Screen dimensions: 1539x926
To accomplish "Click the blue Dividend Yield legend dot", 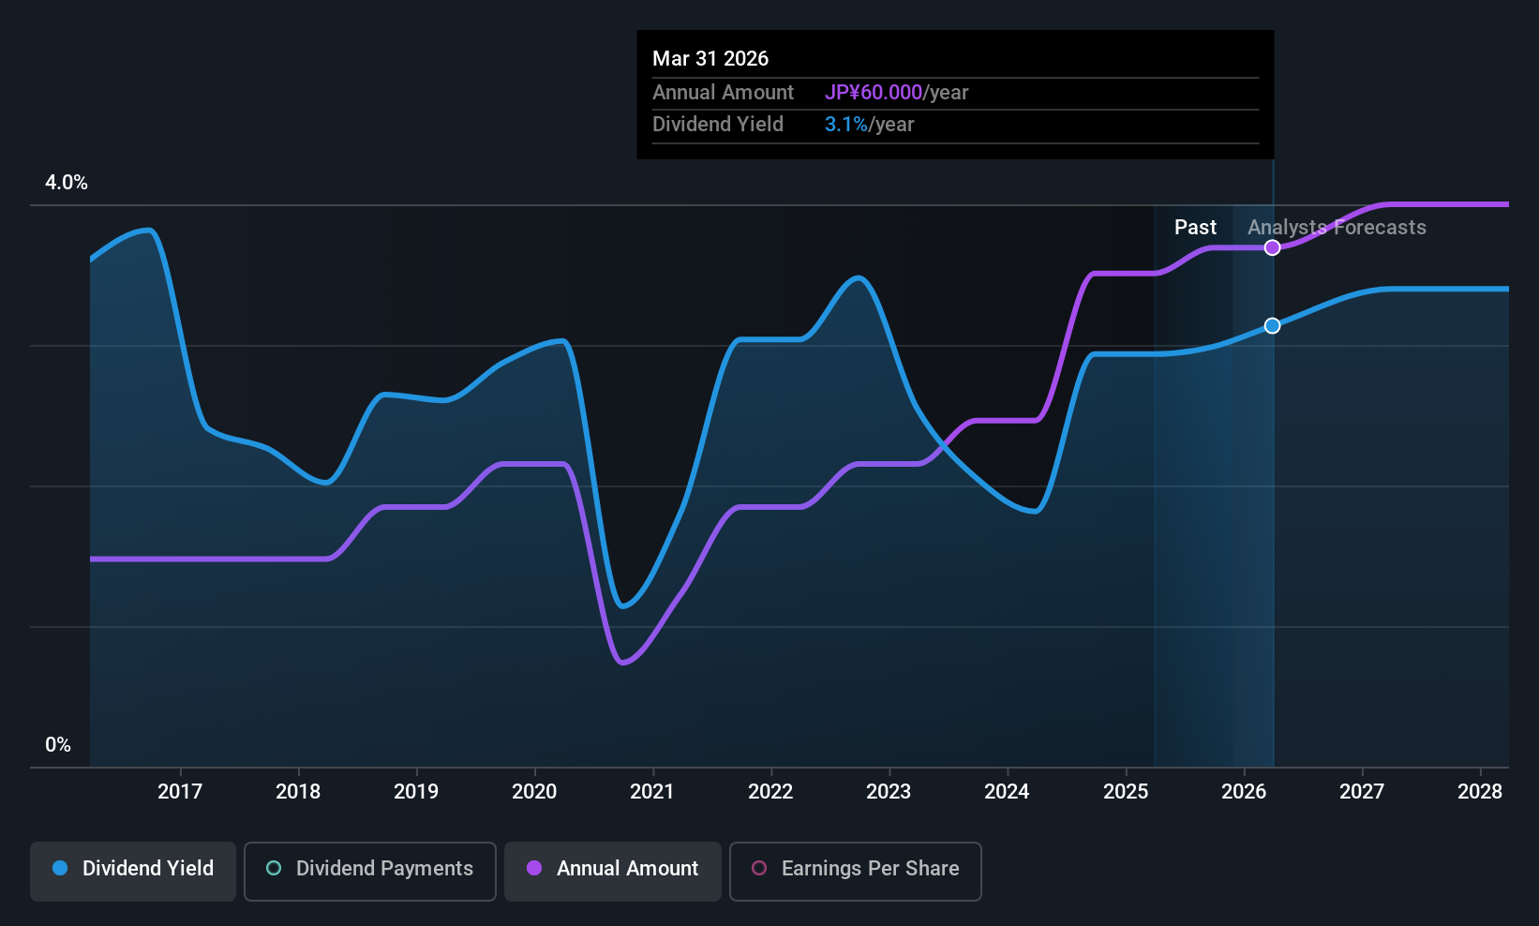I will click(60, 869).
